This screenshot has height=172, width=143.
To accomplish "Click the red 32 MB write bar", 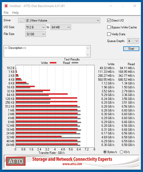I will pos(39,136).
